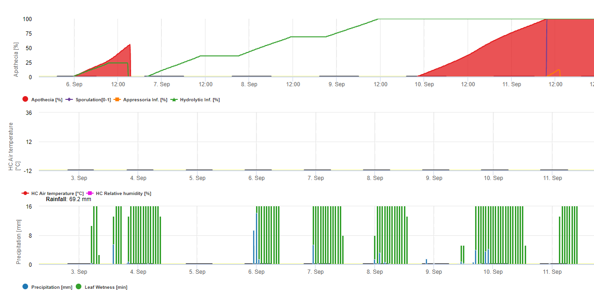The width and height of the screenshot is (594, 293).
Task: Click the purple Sporulation diamond marker
Action: 70,99
